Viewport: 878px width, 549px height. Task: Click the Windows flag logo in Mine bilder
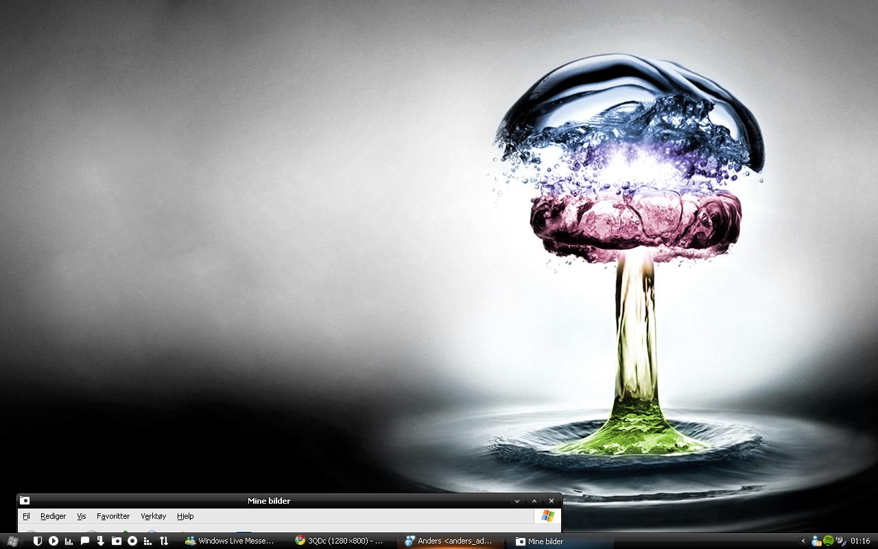click(547, 516)
